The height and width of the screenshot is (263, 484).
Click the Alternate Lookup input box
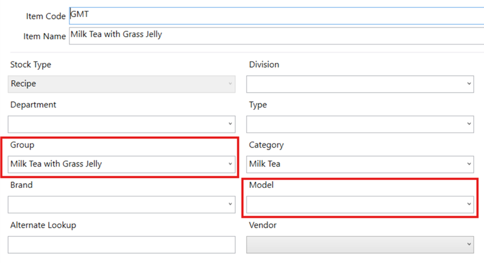[121, 244]
